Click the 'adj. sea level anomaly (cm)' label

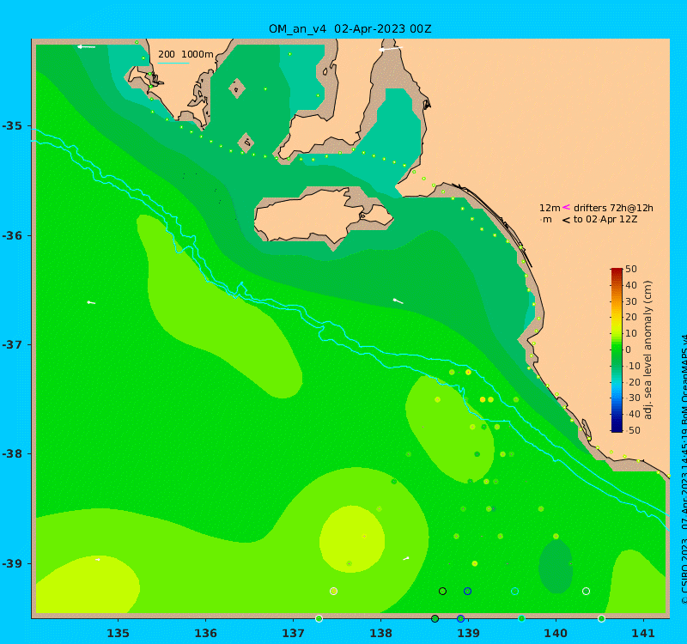pyautogui.click(x=647, y=350)
